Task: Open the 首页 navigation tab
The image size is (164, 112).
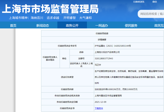Action: click(13, 25)
